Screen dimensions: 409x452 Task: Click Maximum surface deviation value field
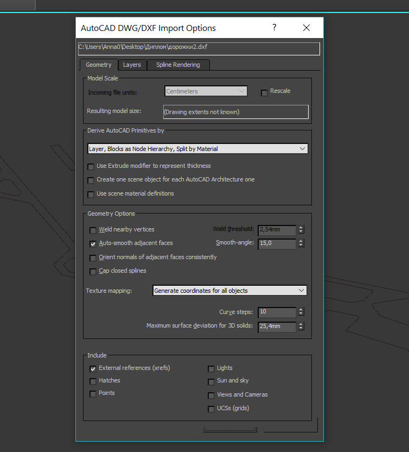pos(277,327)
